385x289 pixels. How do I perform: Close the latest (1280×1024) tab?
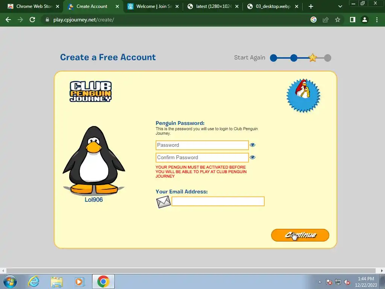point(237,6)
